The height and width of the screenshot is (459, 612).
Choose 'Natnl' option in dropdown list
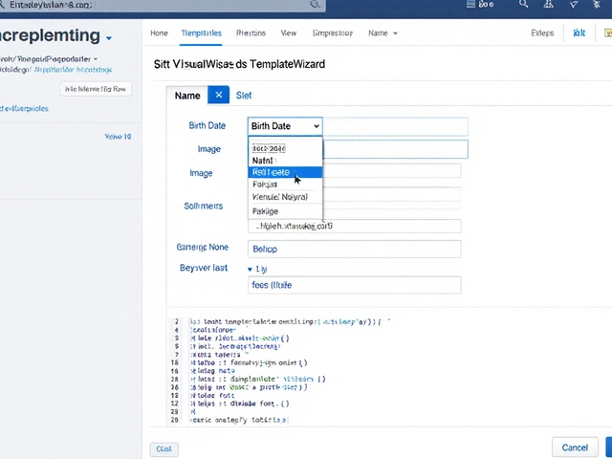[263, 161]
